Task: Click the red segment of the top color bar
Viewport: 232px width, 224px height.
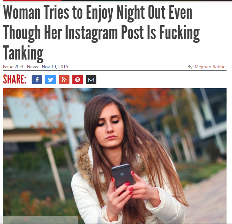Action: click(32, 0)
